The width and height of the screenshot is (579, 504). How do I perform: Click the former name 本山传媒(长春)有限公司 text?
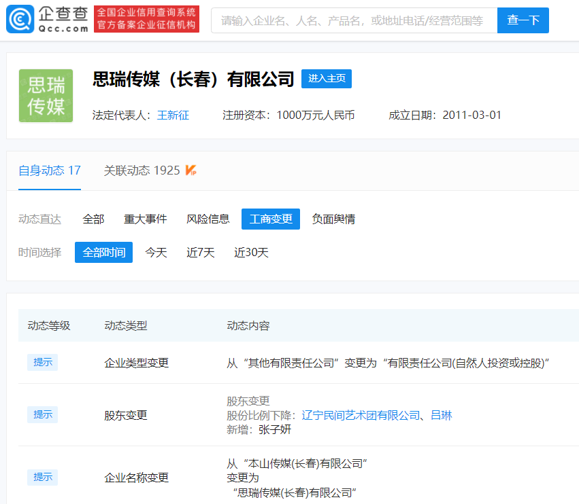pos(305,464)
